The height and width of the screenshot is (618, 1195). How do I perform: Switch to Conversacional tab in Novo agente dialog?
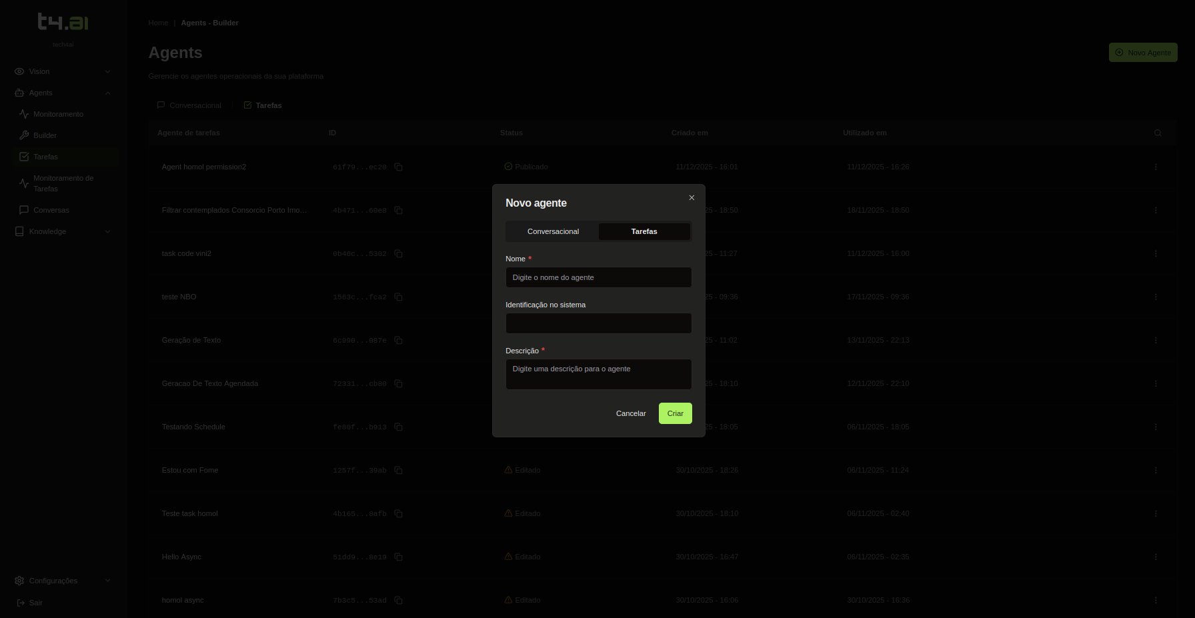tap(552, 231)
